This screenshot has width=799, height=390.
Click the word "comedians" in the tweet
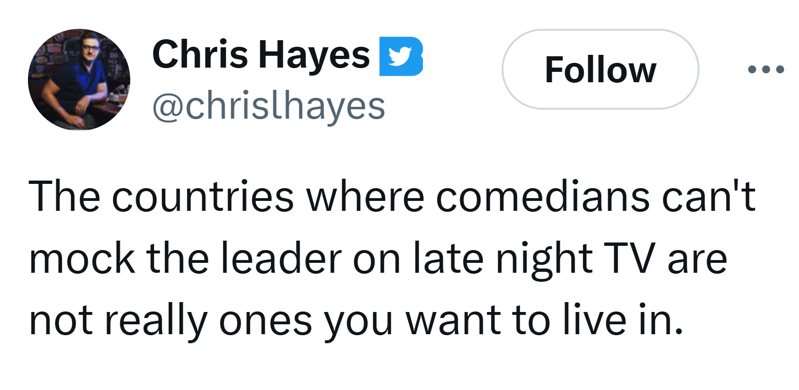pyautogui.click(x=542, y=196)
